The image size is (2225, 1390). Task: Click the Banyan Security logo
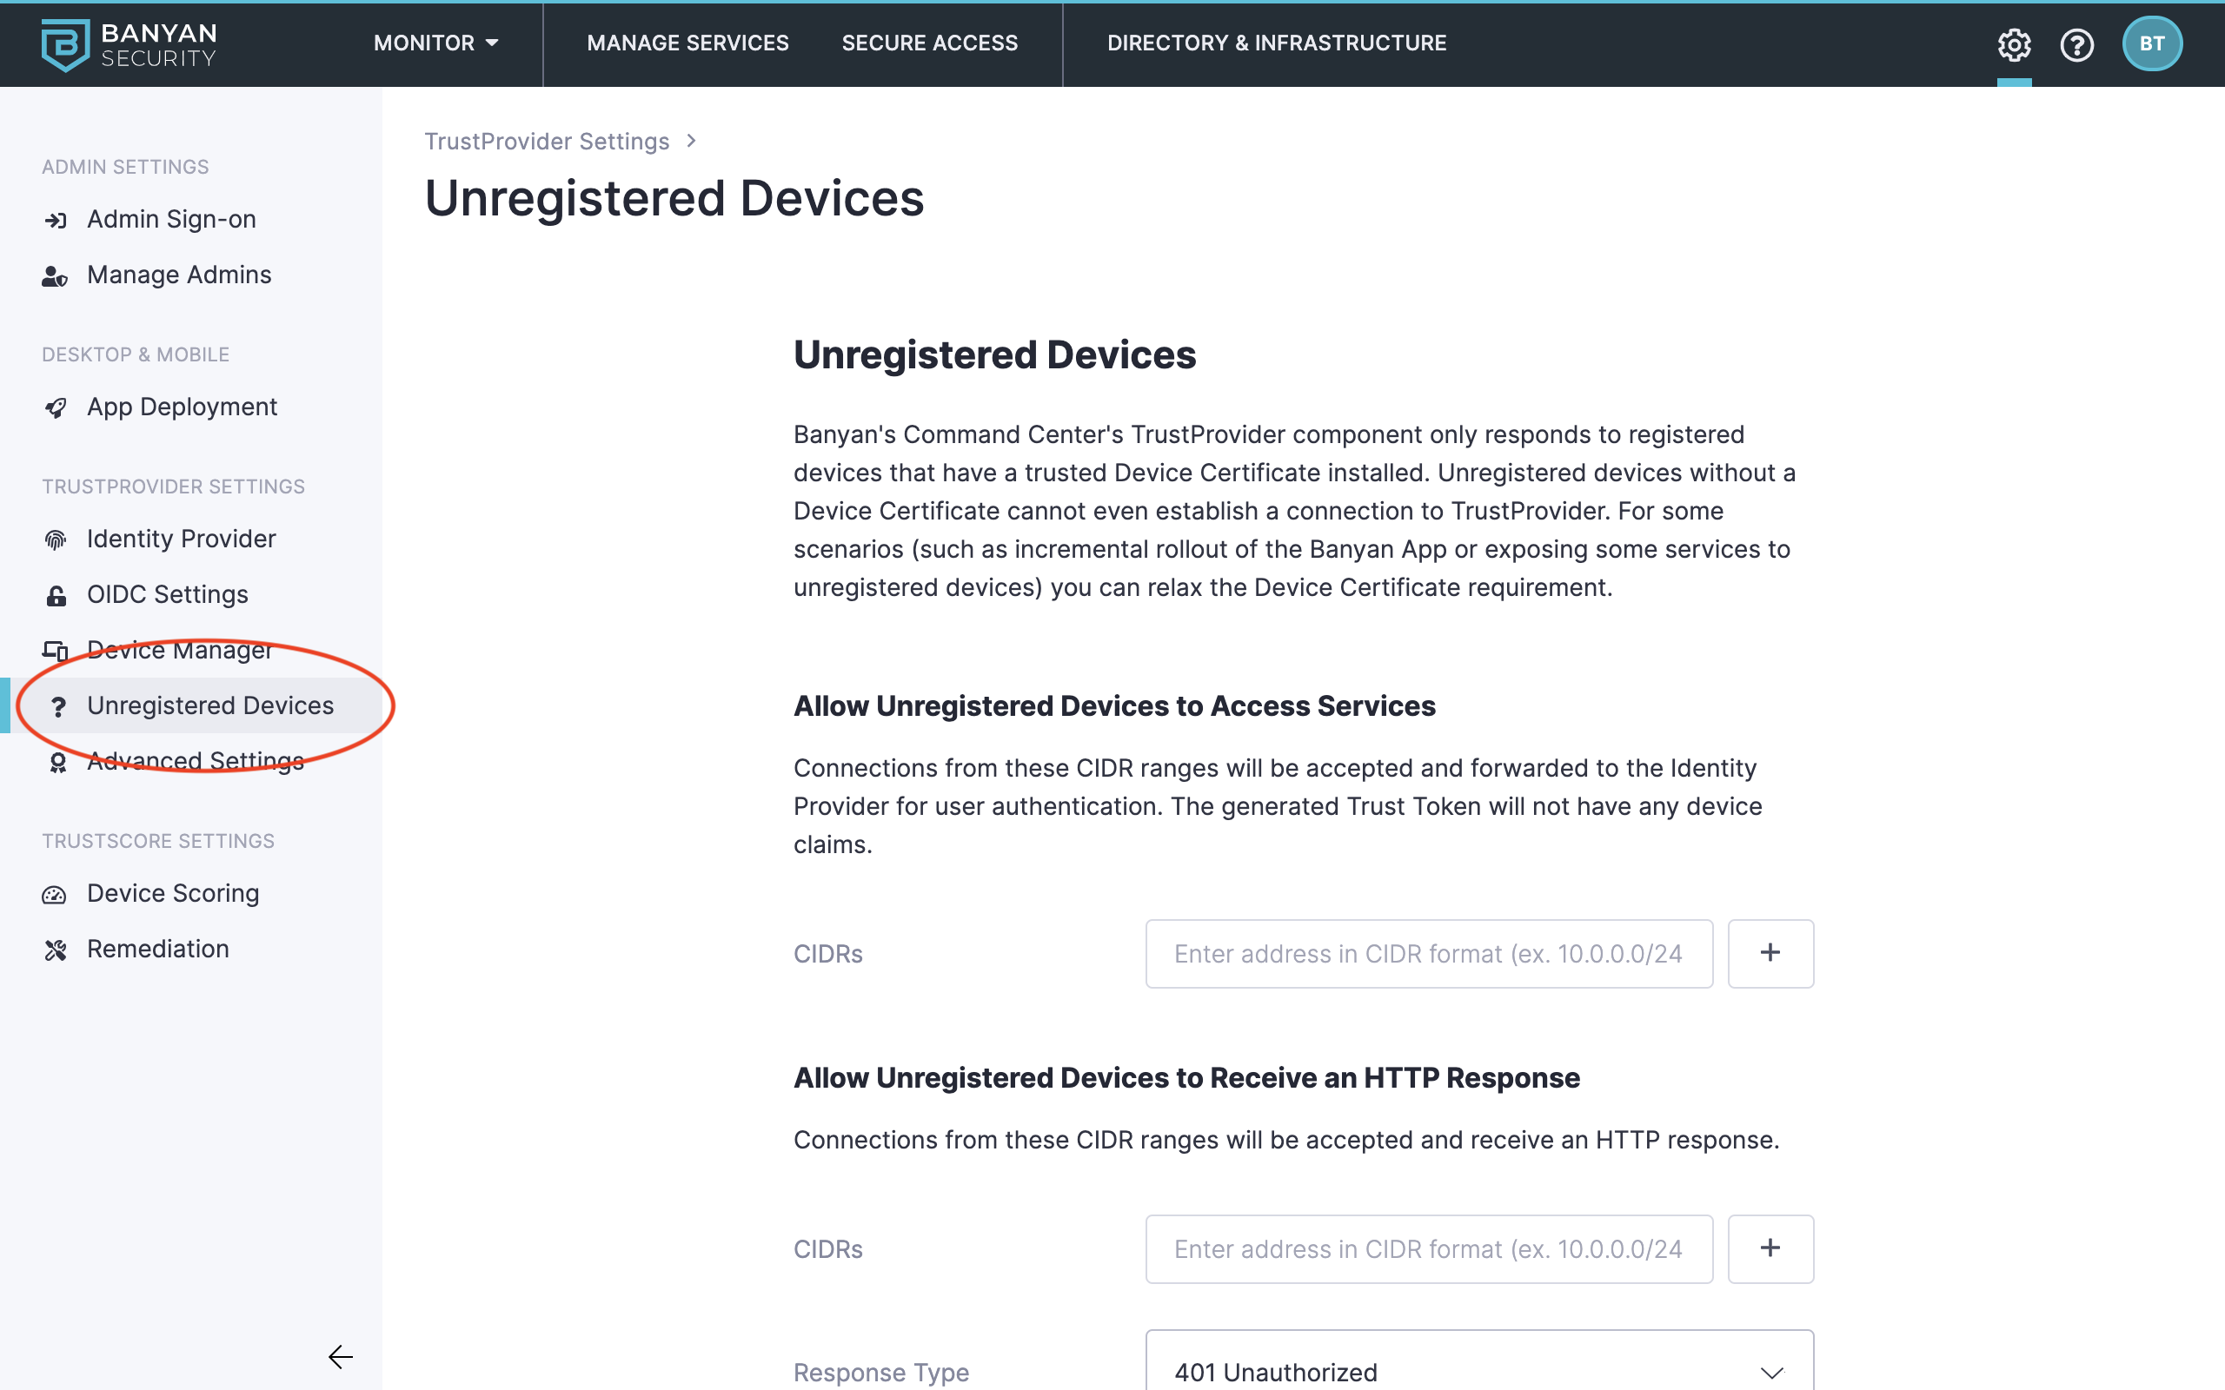pos(129,44)
